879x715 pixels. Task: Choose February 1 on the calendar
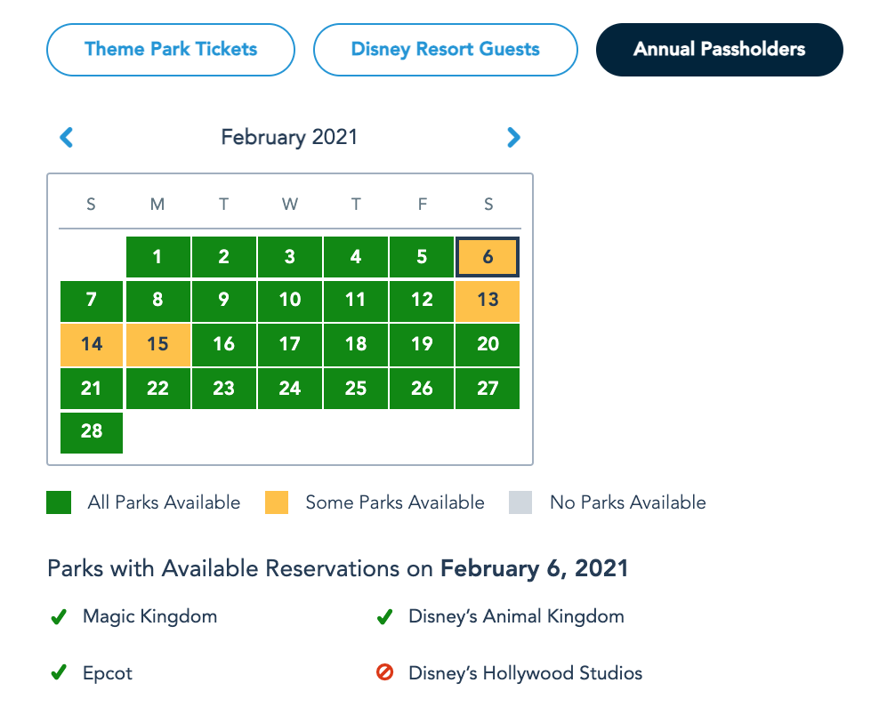point(157,257)
